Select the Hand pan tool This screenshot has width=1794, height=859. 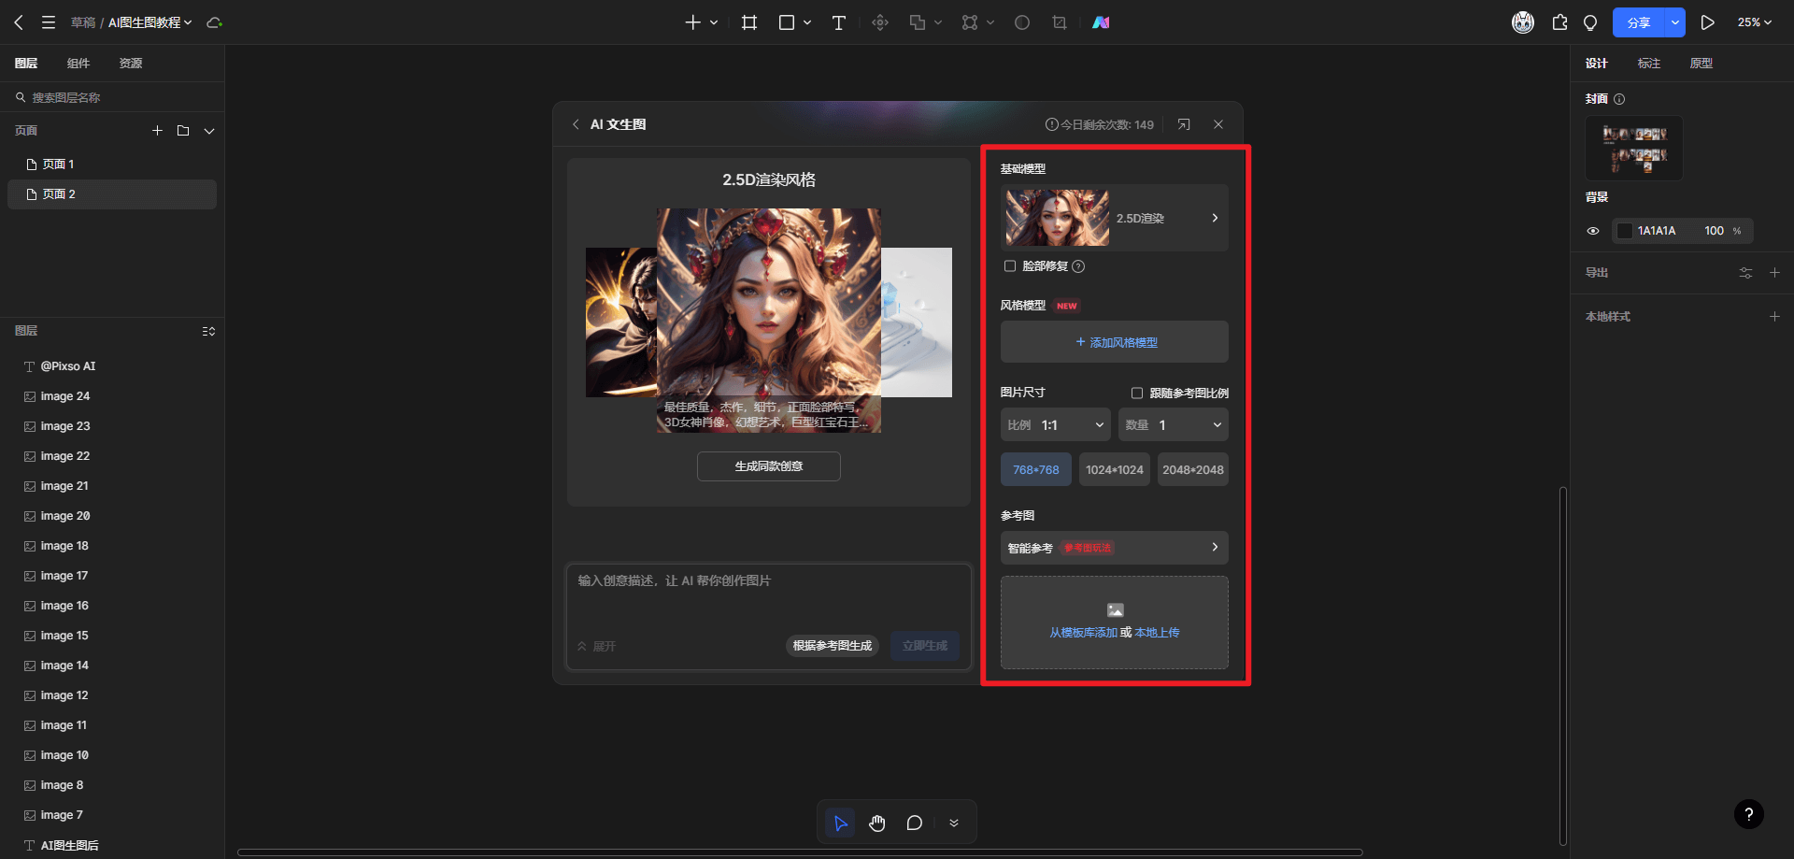pyautogui.click(x=876, y=823)
